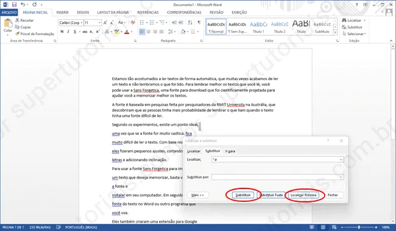Switch to Read Mode in status bar
396x231 pixels.
(x=312, y=227)
